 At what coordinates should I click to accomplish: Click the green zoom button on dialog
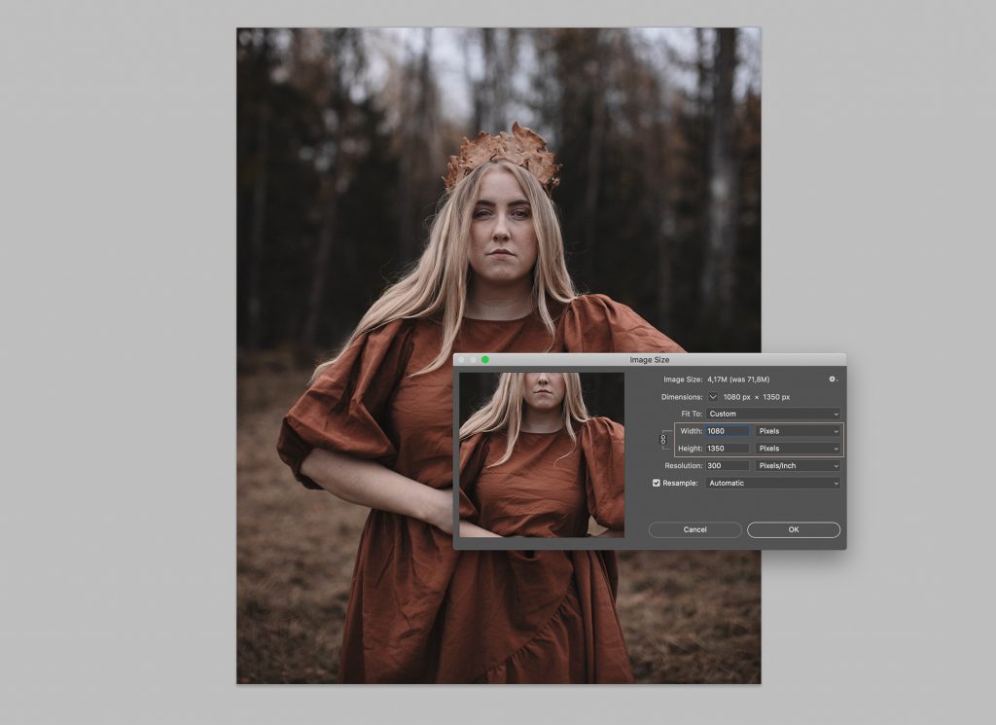click(x=485, y=360)
